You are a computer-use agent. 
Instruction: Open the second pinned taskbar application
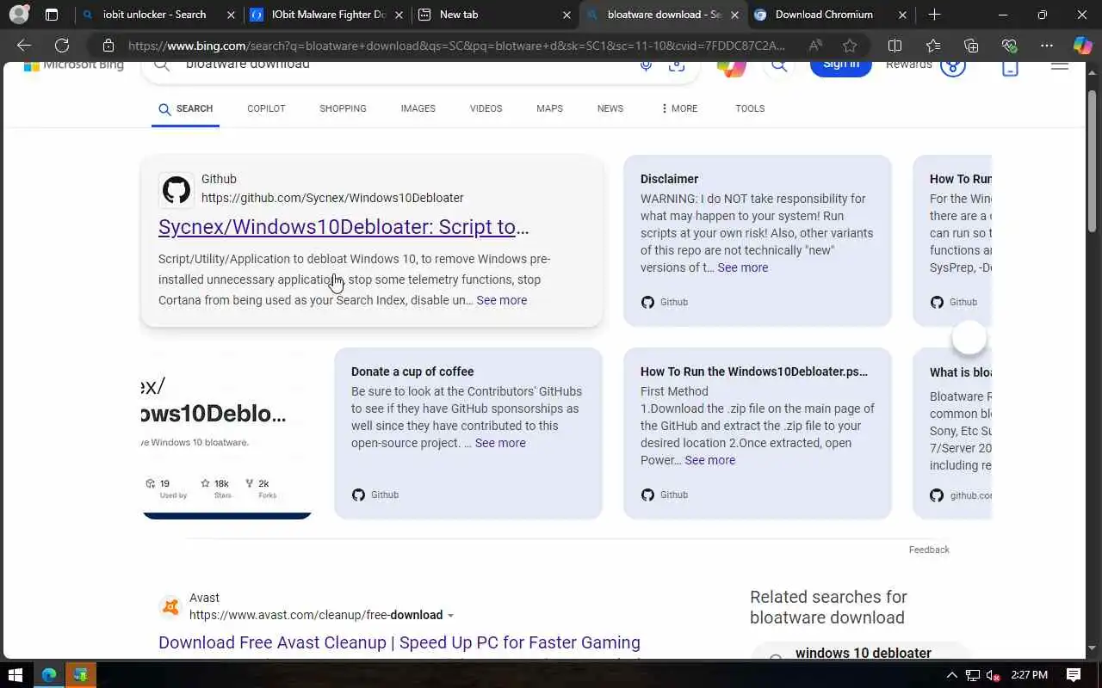click(81, 675)
